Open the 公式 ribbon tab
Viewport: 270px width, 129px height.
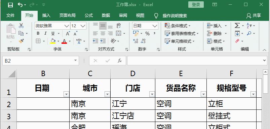tap(89, 15)
